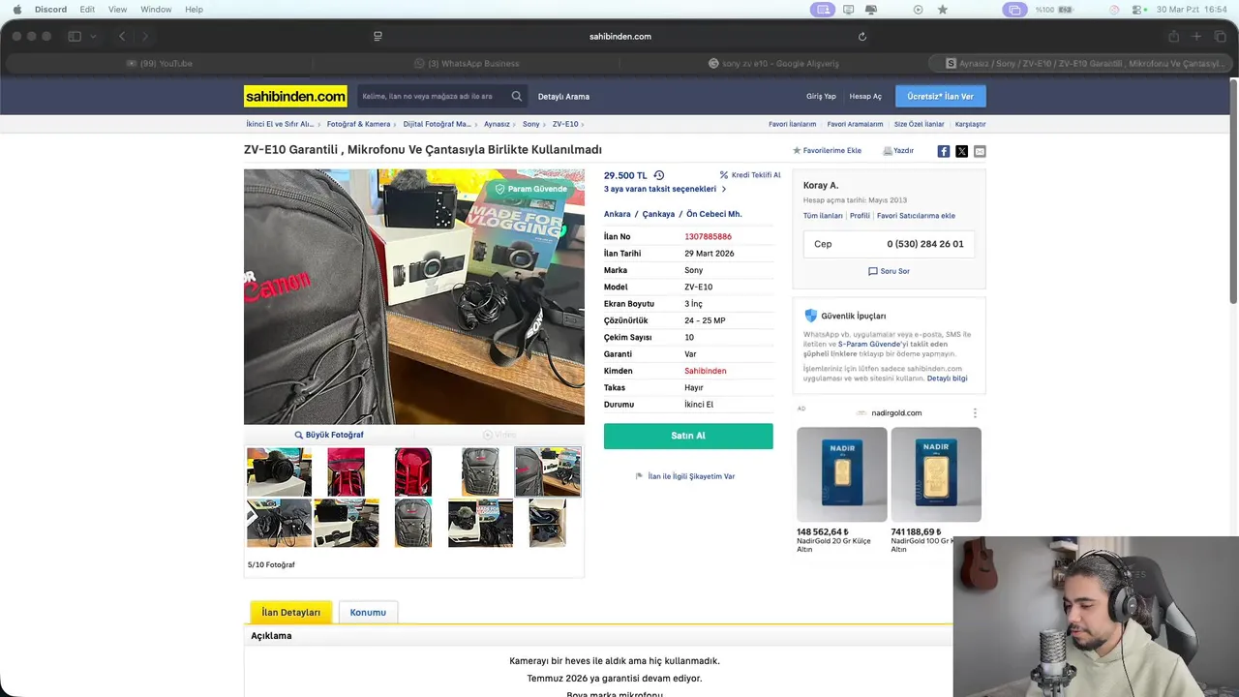This screenshot has height=697, width=1239.
Task: Click the flag icon for listing complaint
Action: (639, 476)
